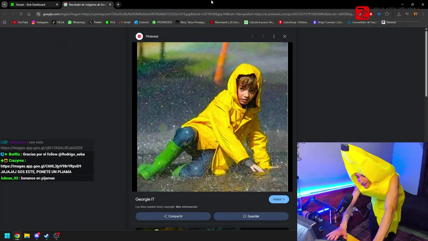The image size is (428, 241).
Task: Open the Reloj Tahos Prestige bookmark
Action: [191, 22]
